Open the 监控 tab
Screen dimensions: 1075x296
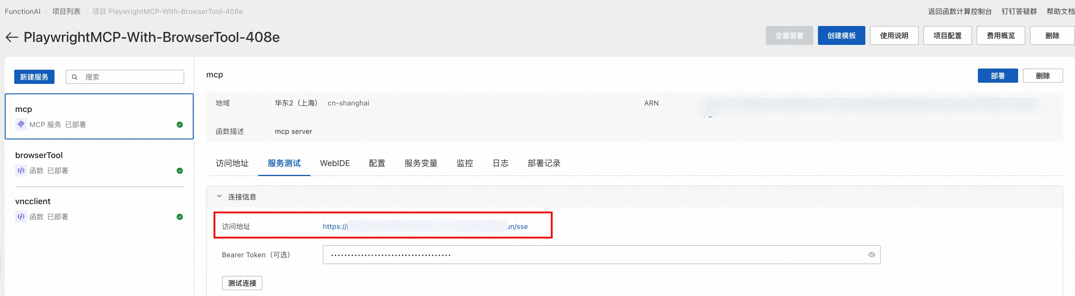[x=465, y=163]
